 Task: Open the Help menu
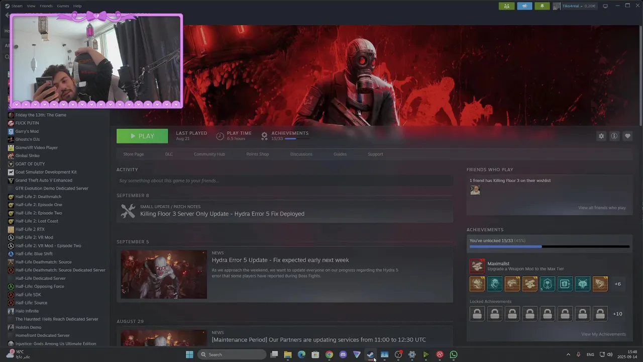click(77, 6)
